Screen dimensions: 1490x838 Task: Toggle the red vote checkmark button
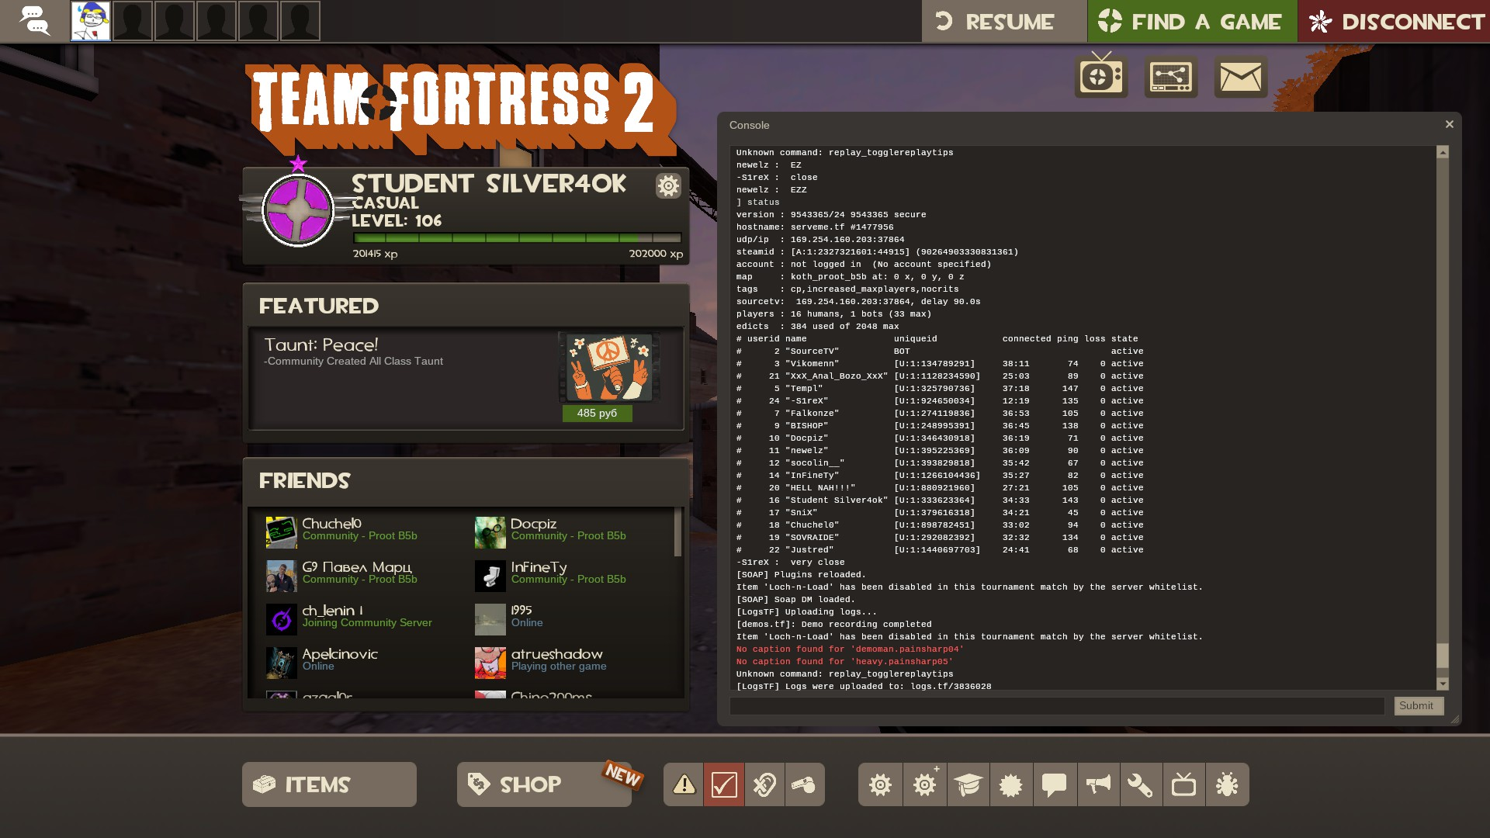724,784
